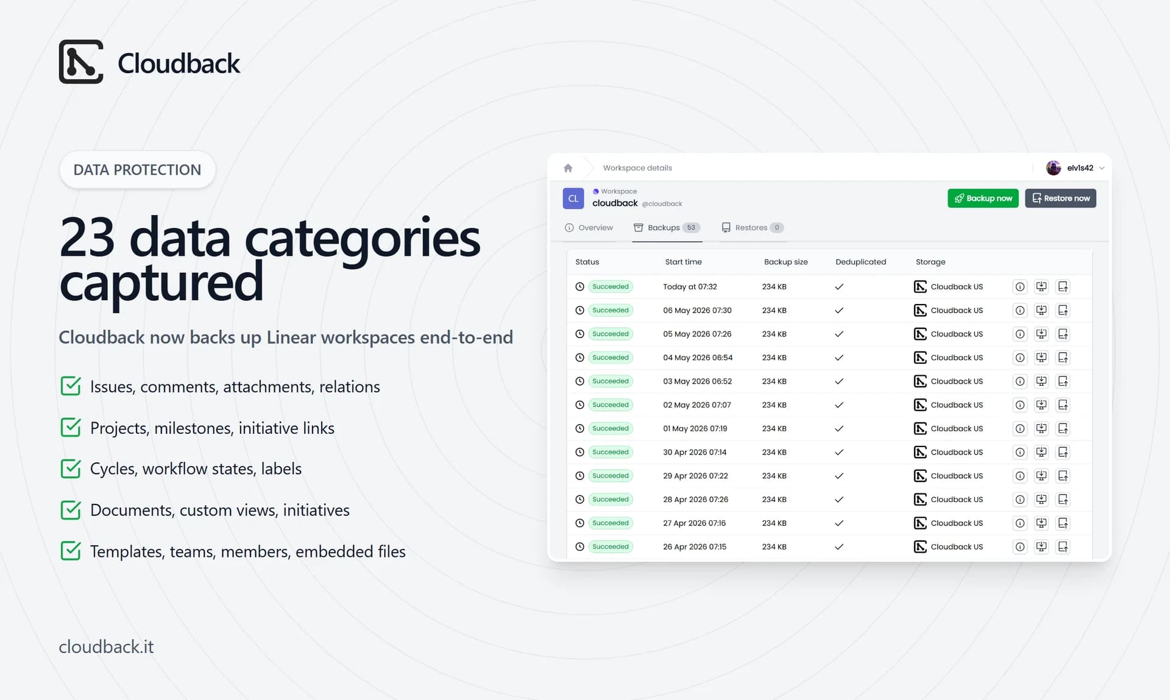Open info for 06 May 2026 backup
The width and height of the screenshot is (1170, 700).
tap(1020, 311)
